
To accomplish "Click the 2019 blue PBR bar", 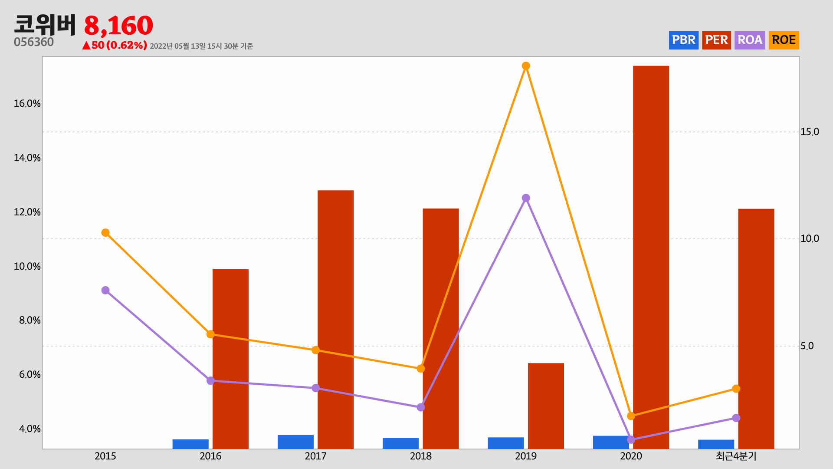I will coord(506,443).
